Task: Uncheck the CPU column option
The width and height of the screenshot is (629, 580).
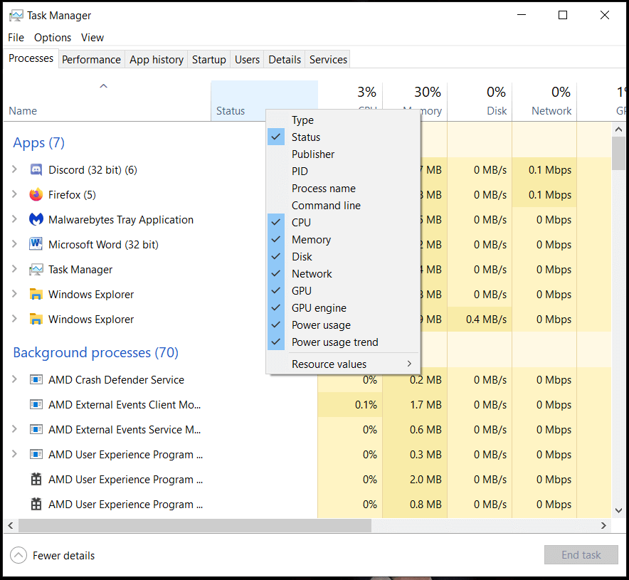Action: [x=343, y=223]
